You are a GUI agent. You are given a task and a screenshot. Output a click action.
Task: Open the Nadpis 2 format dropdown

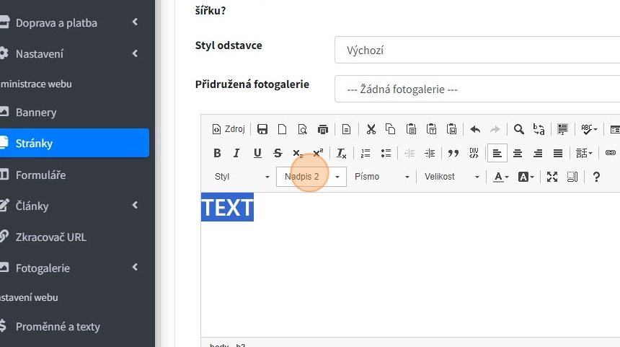[x=311, y=177]
